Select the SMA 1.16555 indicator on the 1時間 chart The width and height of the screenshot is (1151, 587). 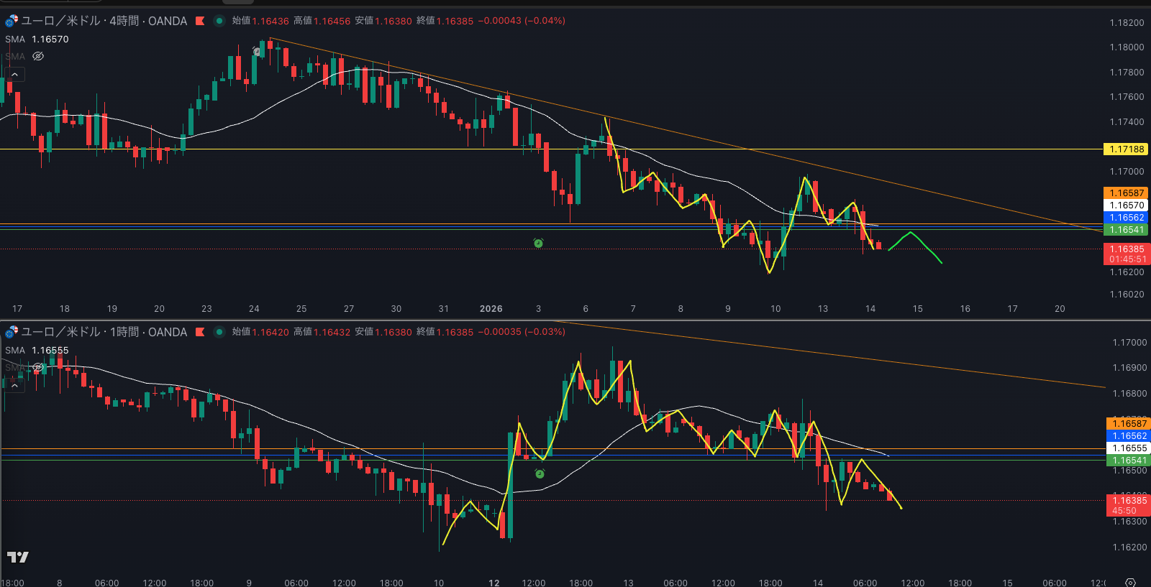[x=37, y=351]
